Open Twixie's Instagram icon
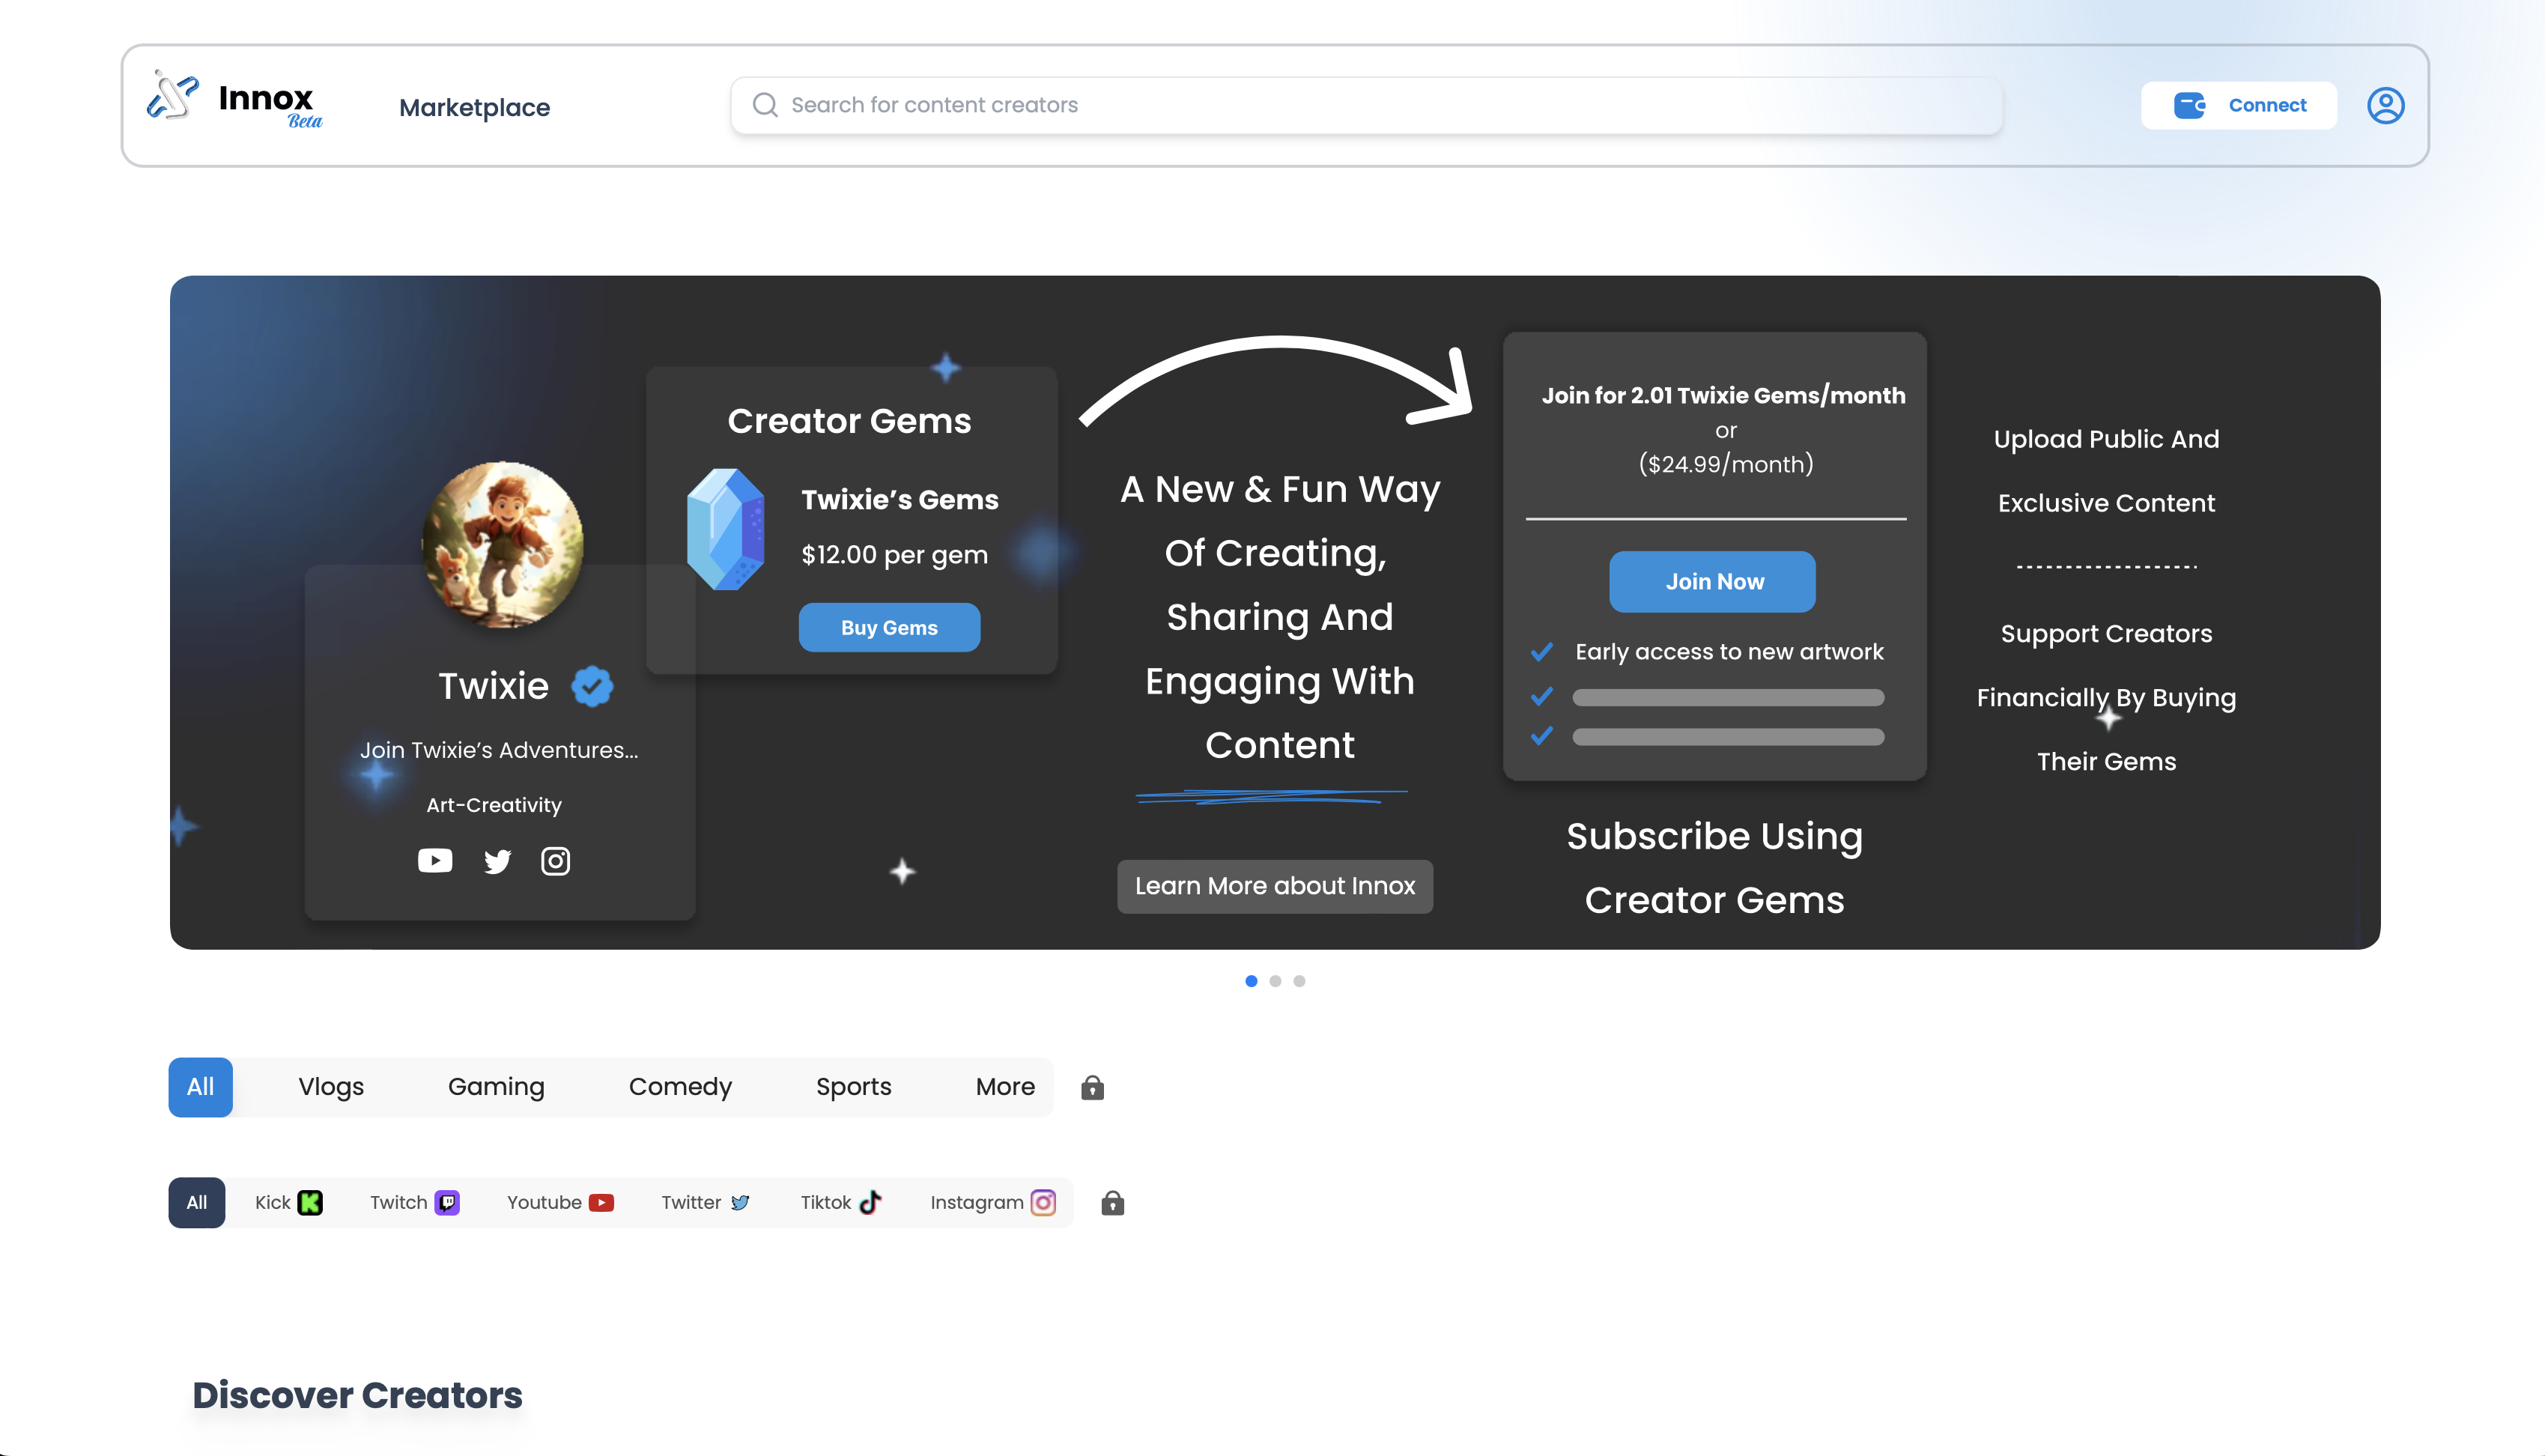 click(556, 860)
